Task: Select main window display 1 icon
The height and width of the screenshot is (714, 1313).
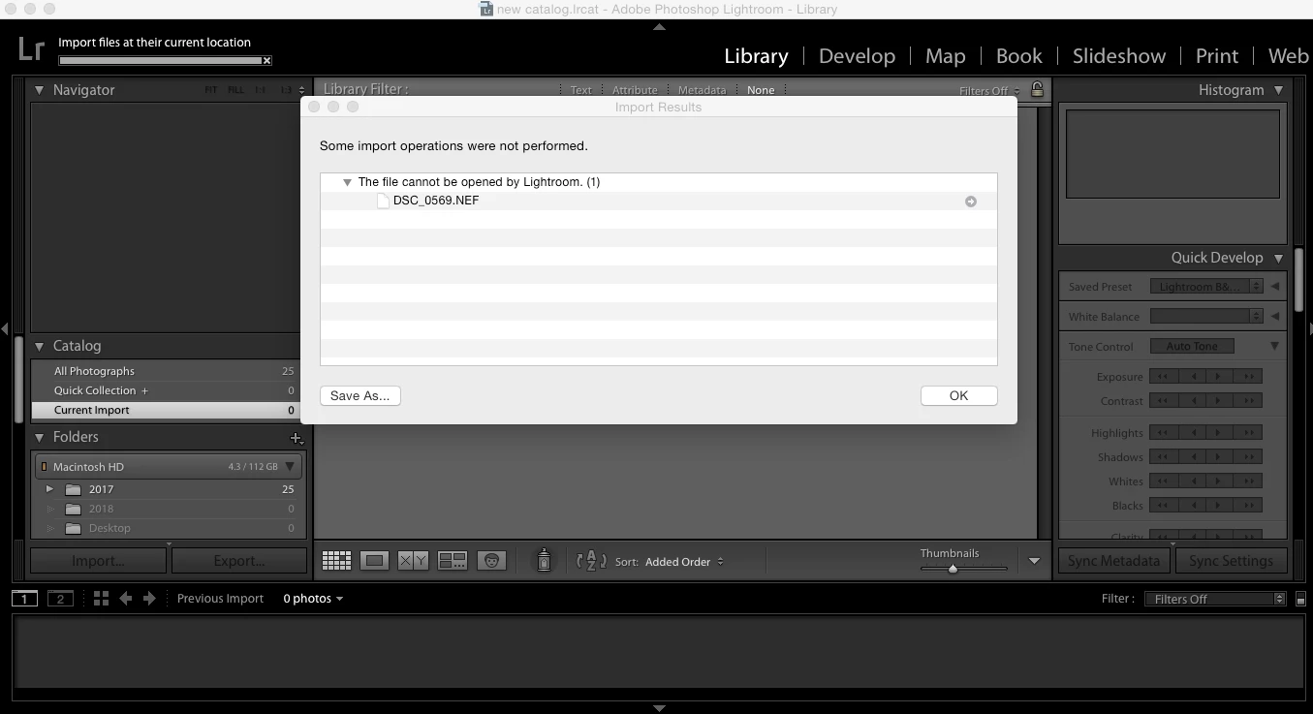Action: click(24, 599)
